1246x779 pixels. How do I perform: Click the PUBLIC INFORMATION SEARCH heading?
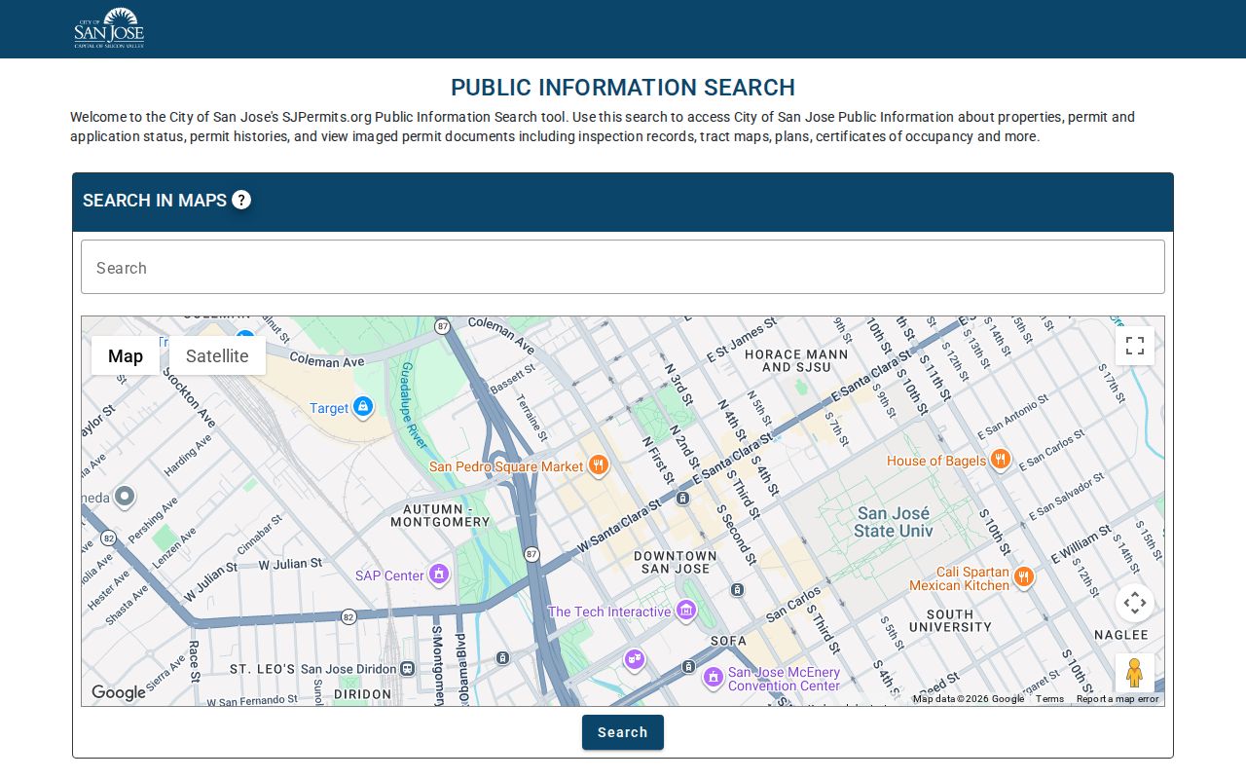coord(623,88)
